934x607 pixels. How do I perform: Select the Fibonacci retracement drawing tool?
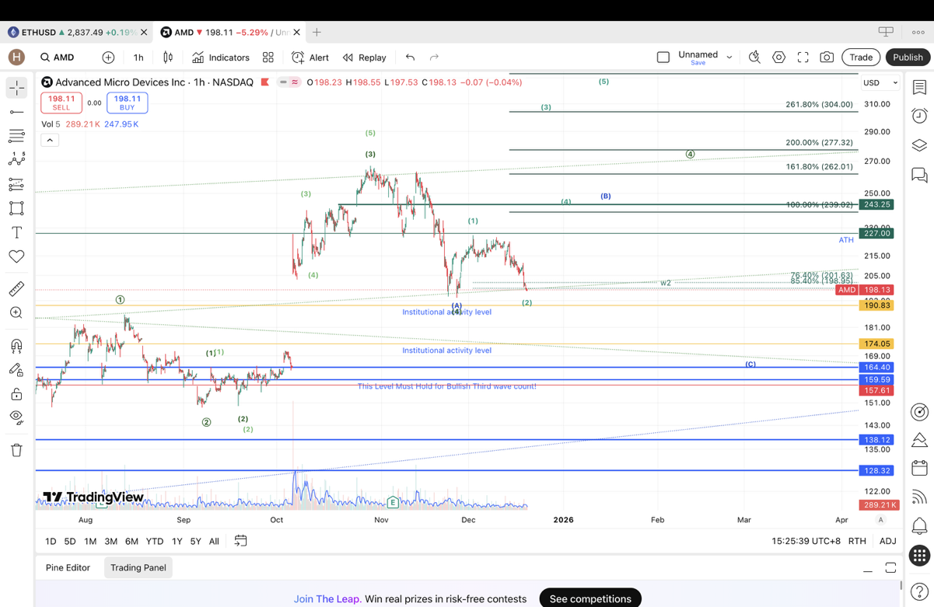tap(16, 136)
